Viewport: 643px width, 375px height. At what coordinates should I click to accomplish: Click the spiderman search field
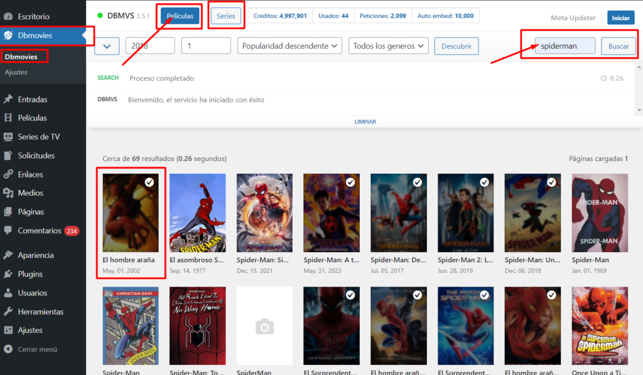[x=565, y=46]
